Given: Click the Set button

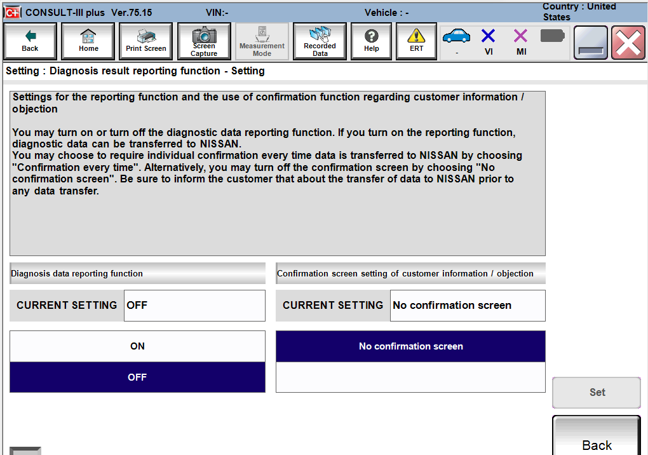Looking at the screenshot, I should tap(596, 392).
